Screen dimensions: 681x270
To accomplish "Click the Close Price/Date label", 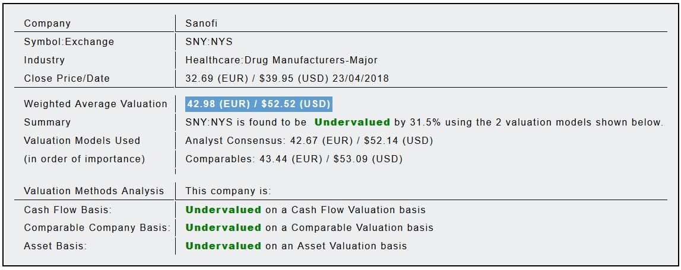I will click(66, 78).
